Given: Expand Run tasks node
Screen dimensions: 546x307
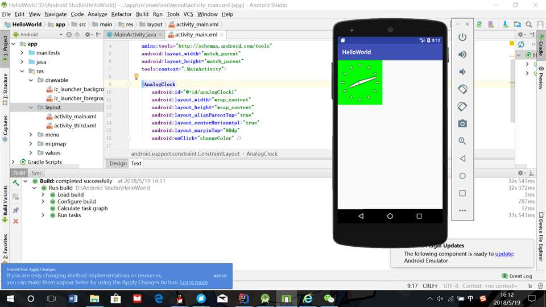Looking at the screenshot, I should (43, 215).
